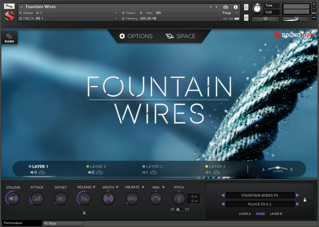The width and height of the screenshot is (319, 227).
Task: Select the Layer 1 tab
Action: [38, 166]
